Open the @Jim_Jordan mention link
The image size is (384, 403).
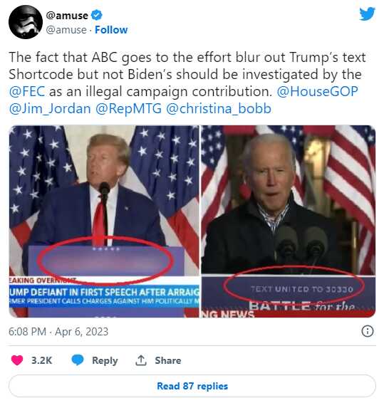click(x=50, y=109)
